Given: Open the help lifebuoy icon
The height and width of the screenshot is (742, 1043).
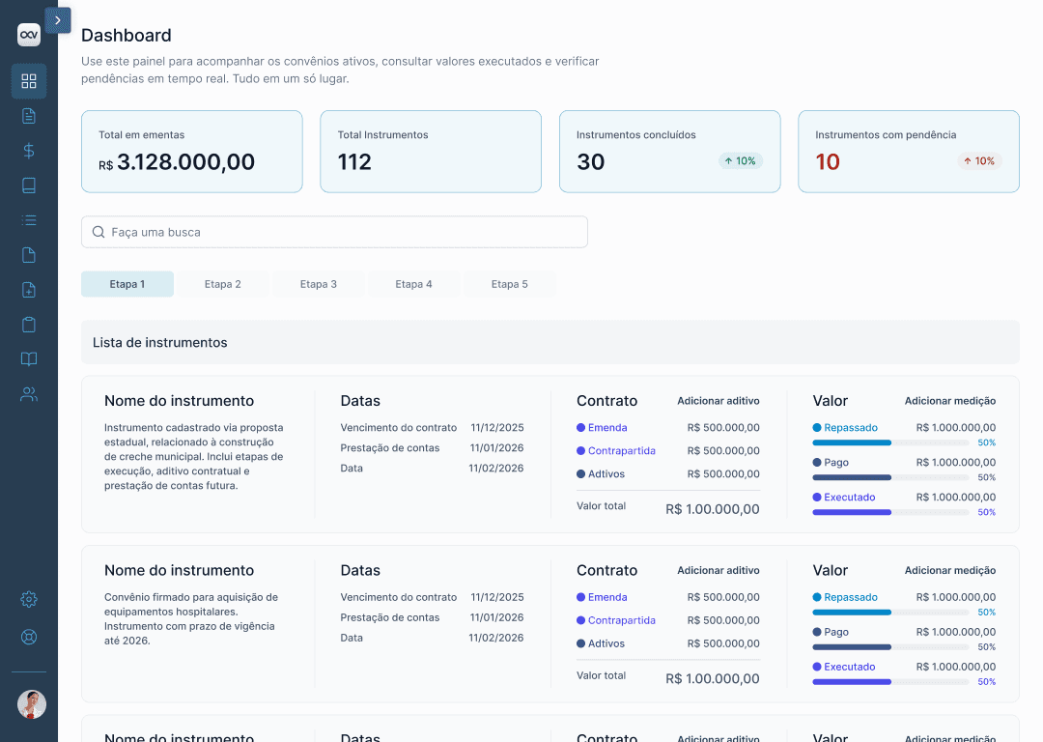Looking at the screenshot, I should (x=29, y=637).
